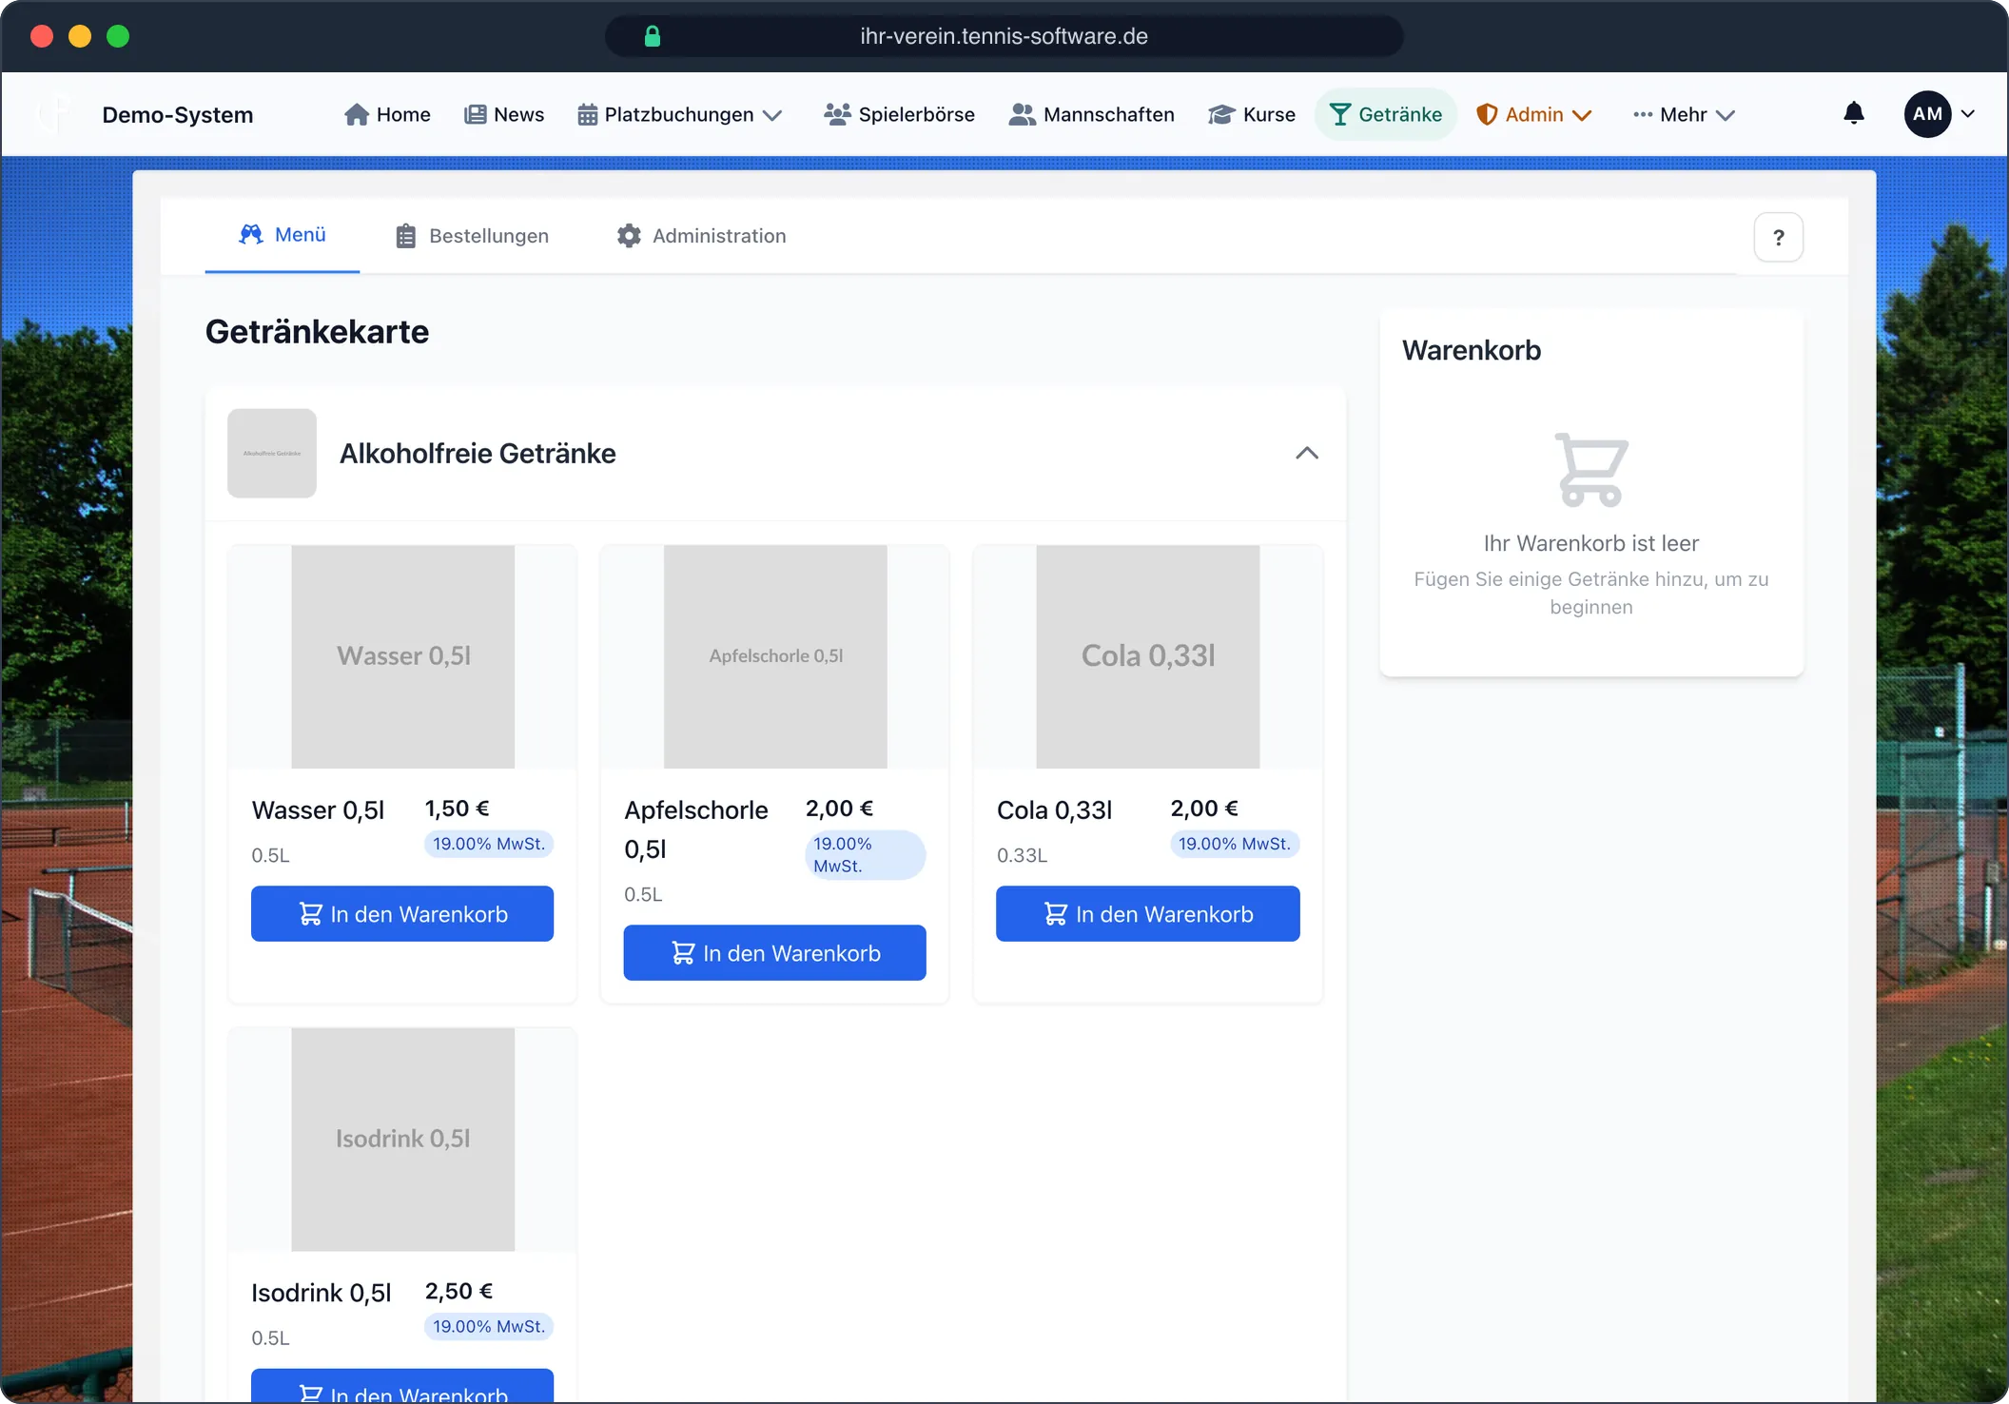Click the Isodrink 0,5l product image
This screenshot has height=1404, width=2009.
(x=402, y=1139)
